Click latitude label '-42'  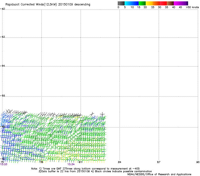[2, 37]
